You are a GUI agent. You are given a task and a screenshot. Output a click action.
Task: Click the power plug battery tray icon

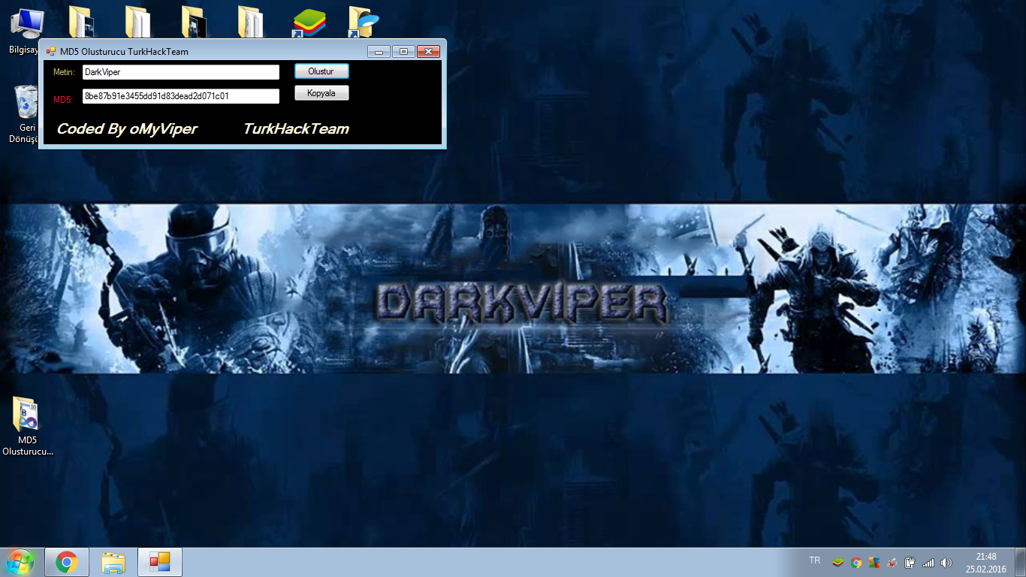(x=910, y=562)
